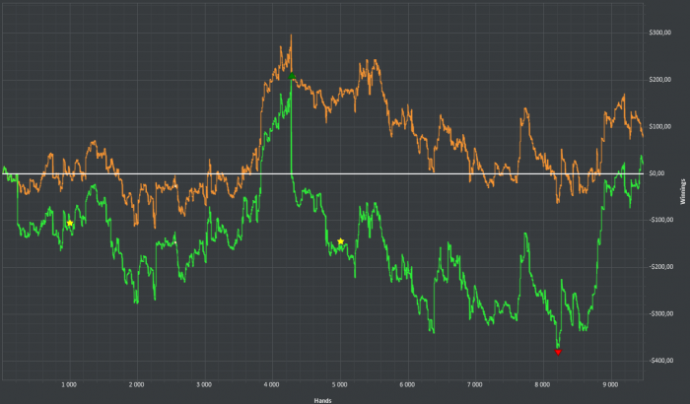Click the -$300,00 axis label
Viewport: 690px width, 404px height.
661,313
